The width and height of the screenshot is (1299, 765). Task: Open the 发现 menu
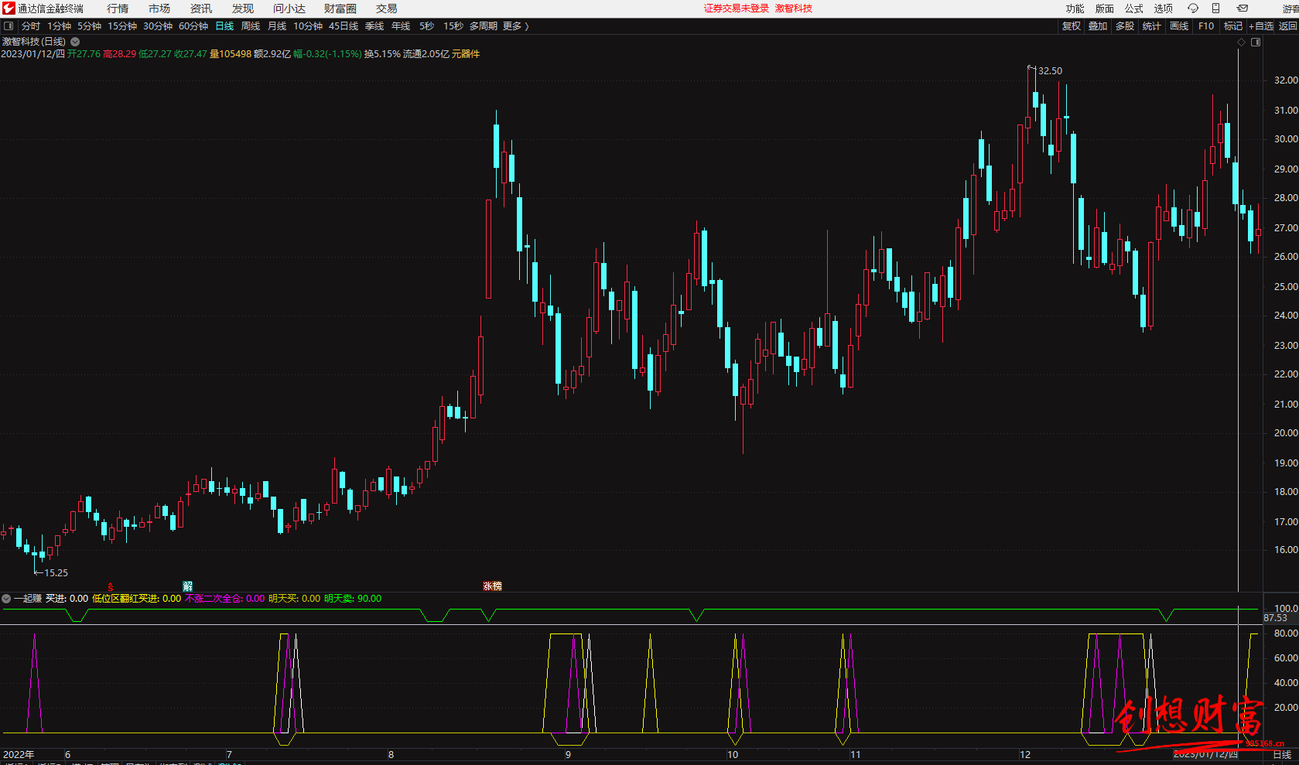click(x=243, y=9)
